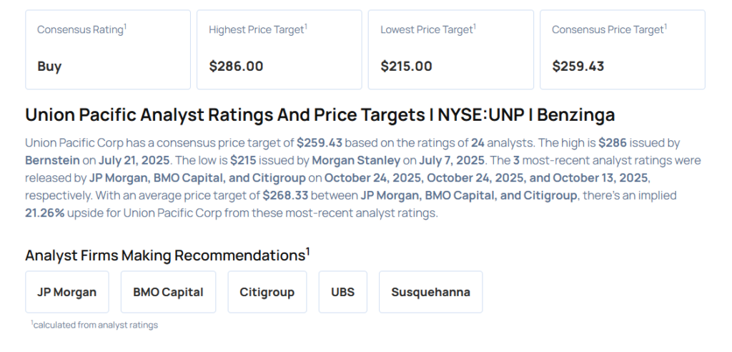This screenshot has height=352, width=732.
Task: Click bold Bernstein name in the paragraph
Action: tap(53, 160)
